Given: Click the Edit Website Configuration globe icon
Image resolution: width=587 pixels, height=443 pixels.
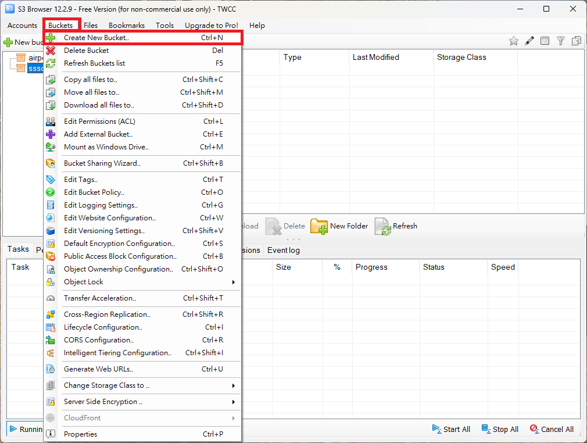Looking at the screenshot, I should point(51,218).
